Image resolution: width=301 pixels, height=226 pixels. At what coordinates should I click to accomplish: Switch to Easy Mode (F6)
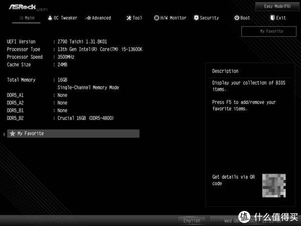coord(277,6)
